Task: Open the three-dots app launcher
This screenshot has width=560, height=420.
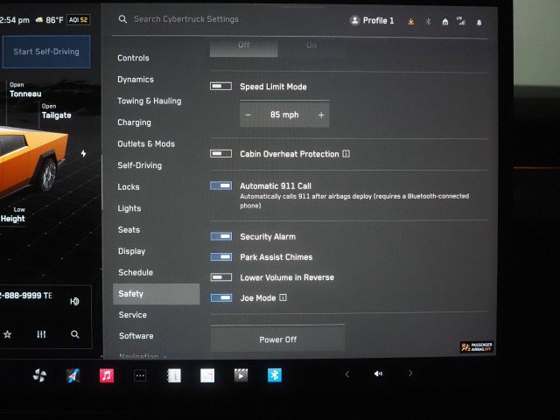Action: (140, 375)
